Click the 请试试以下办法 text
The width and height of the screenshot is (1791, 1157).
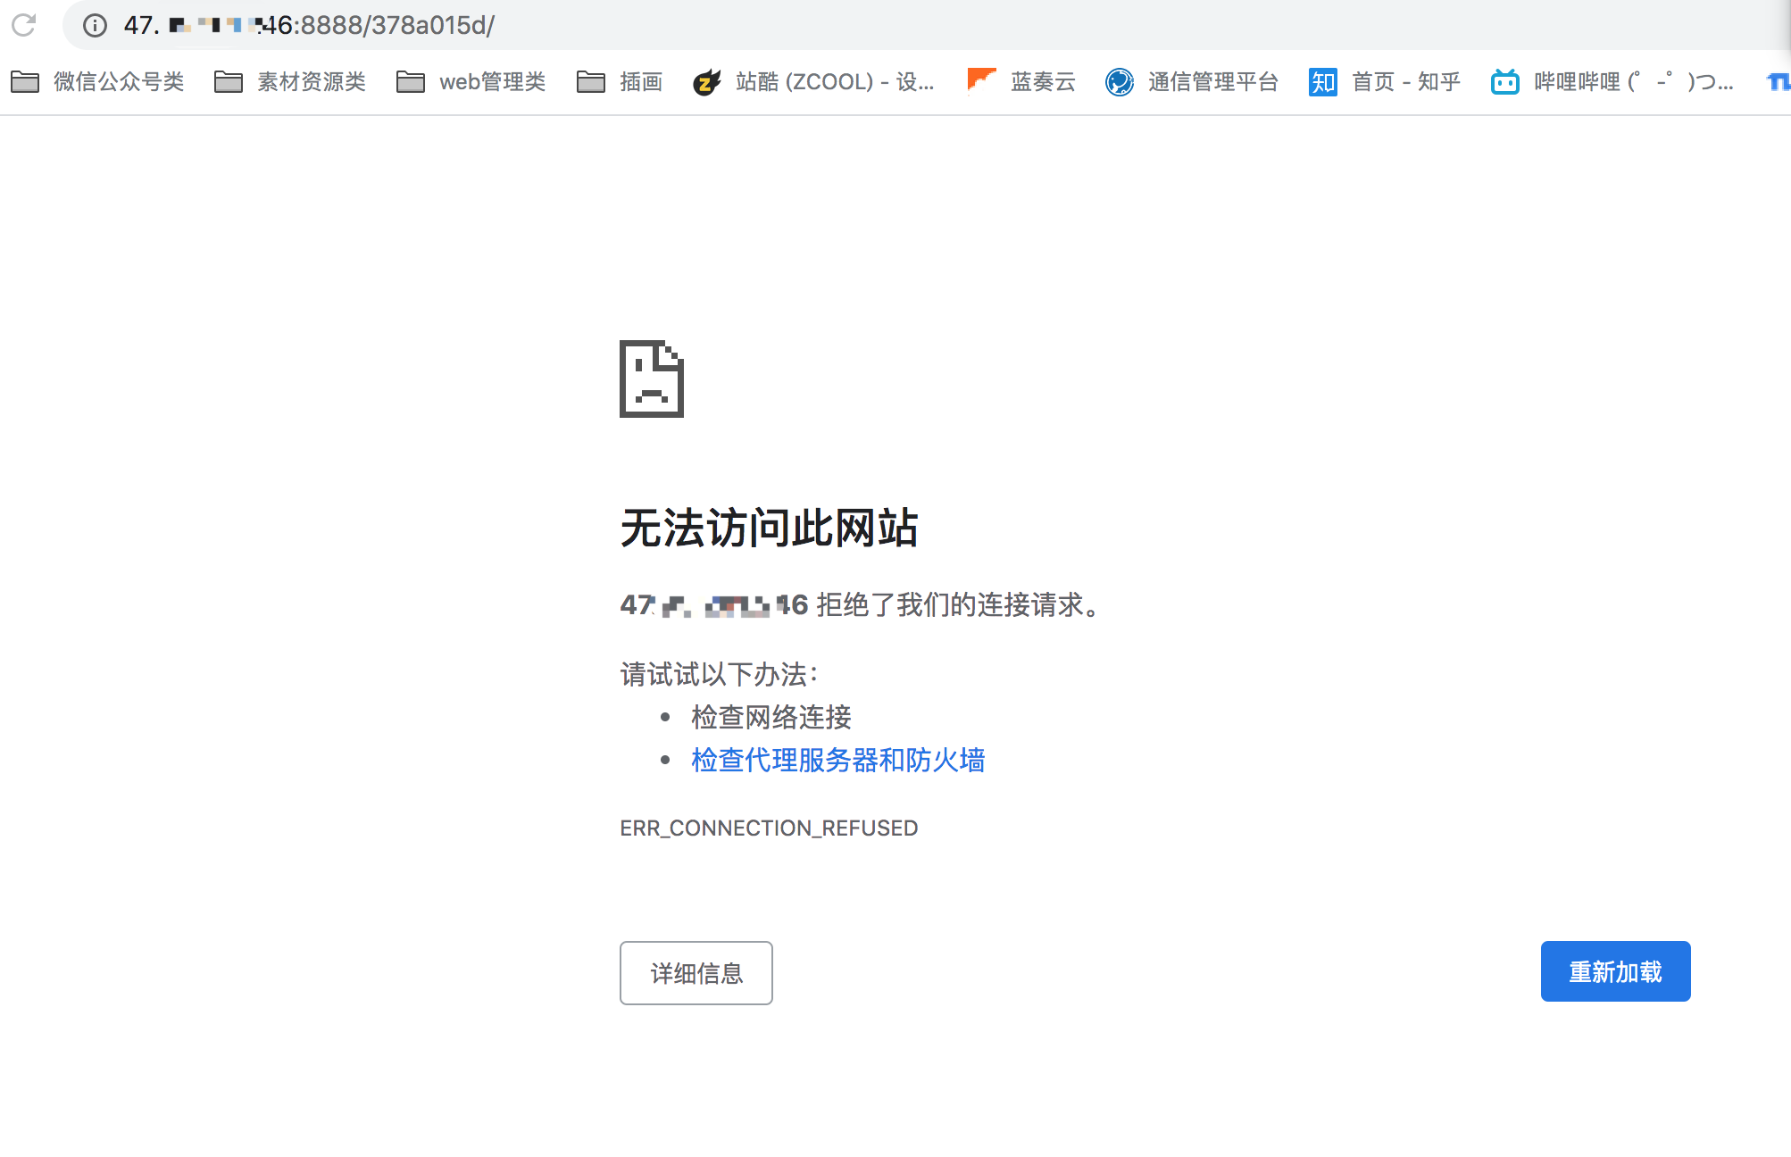pyautogui.click(x=720, y=674)
